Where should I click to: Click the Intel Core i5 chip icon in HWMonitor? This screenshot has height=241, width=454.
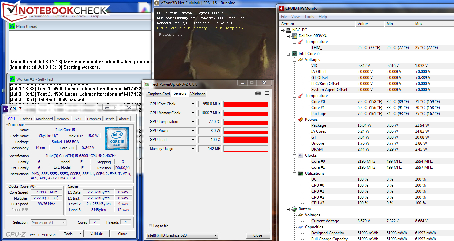point(295,54)
